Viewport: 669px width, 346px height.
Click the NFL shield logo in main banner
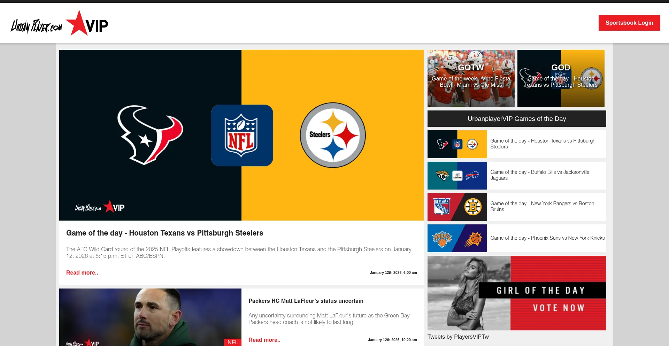pyautogui.click(x=242, y=136)
